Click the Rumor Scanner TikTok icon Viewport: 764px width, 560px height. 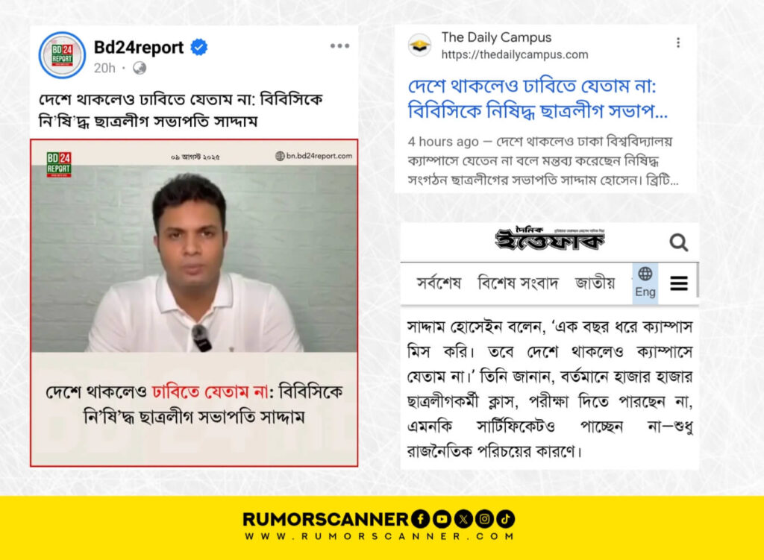[506, 519]
